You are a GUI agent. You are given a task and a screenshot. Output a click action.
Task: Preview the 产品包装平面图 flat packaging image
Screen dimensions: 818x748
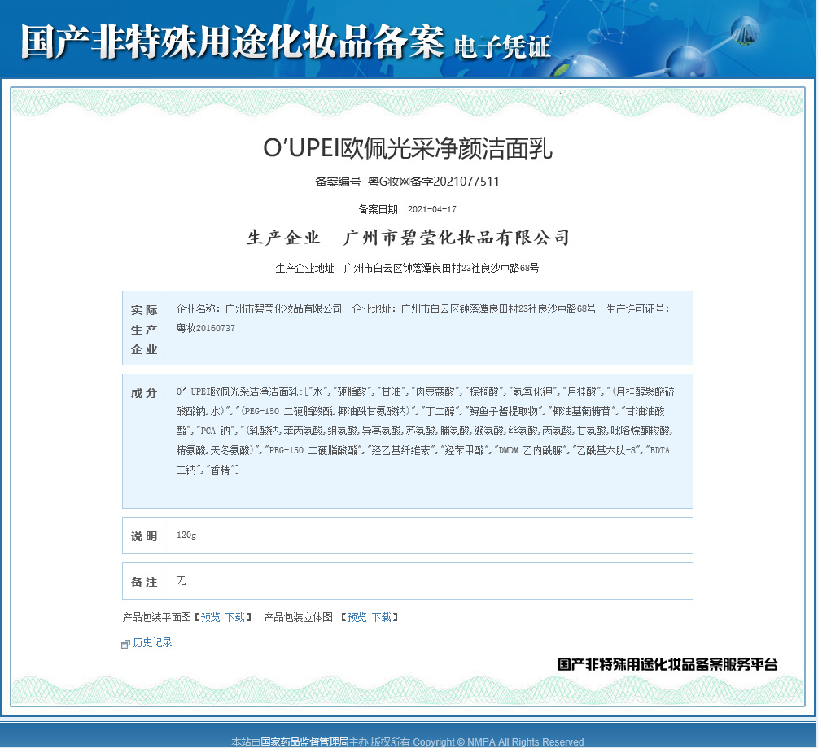(x=210, y=618)
